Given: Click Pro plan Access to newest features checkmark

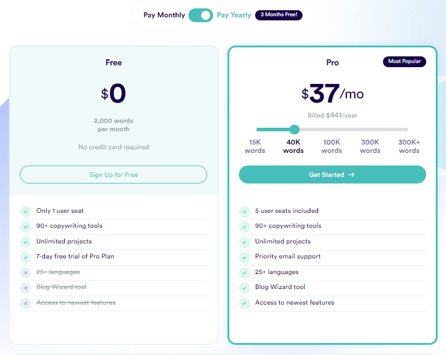Looking at the screenshot, I should (244, 303).
